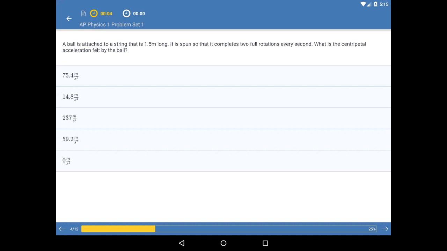447x251 pixels.
Task: Tap the battery status icon
Action: pyautogui.click(x=375, y=4)
